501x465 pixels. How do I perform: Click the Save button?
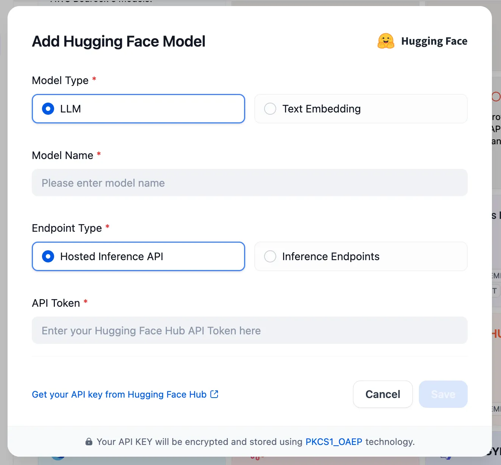443,394
